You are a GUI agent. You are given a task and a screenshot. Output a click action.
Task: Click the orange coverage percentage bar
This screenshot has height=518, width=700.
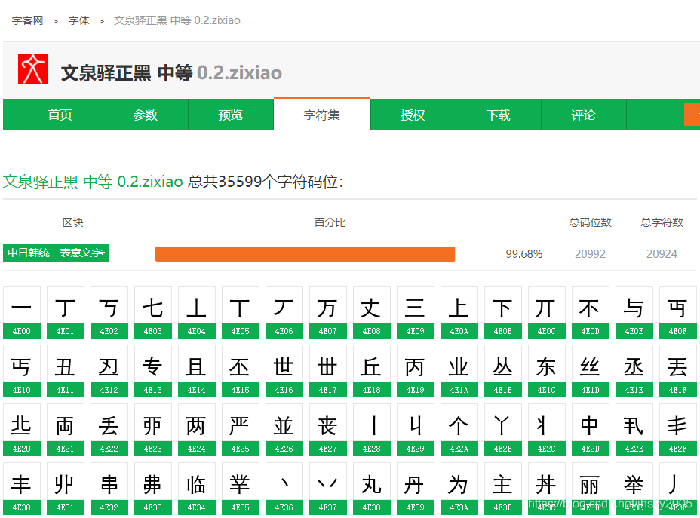pyautogui.click(x=305, y=254)
